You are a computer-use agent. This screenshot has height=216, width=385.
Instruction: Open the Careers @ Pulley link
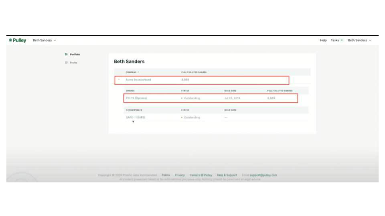pyautogui.click(x=201, y=175)
